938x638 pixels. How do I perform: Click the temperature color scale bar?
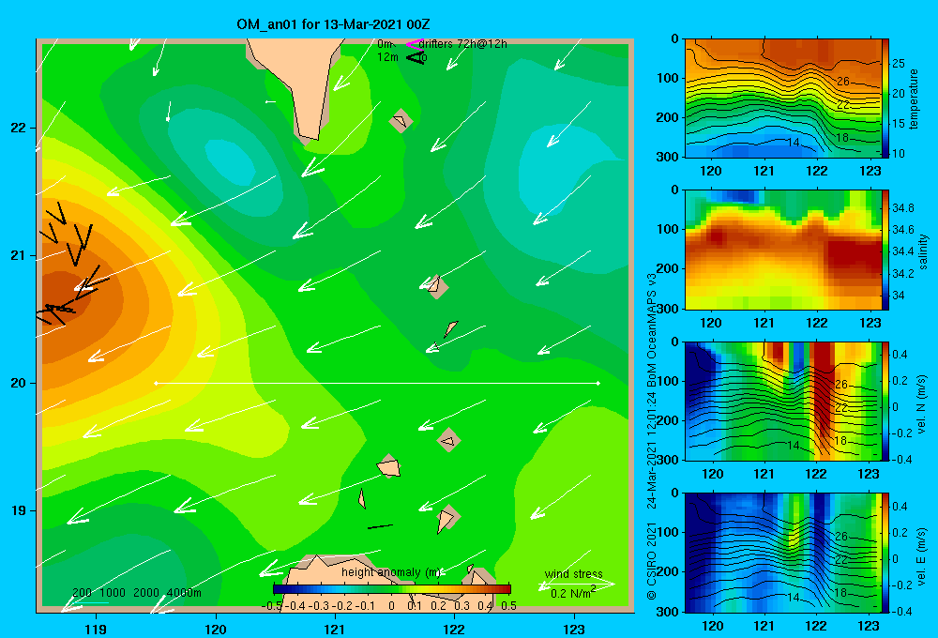point(885,99)
